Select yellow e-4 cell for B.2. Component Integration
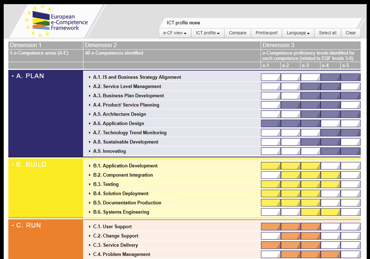370x259 pixels. point(330,175)
